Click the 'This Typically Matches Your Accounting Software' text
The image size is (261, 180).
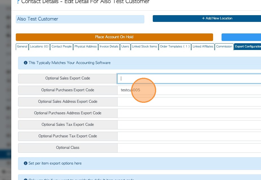70,63
